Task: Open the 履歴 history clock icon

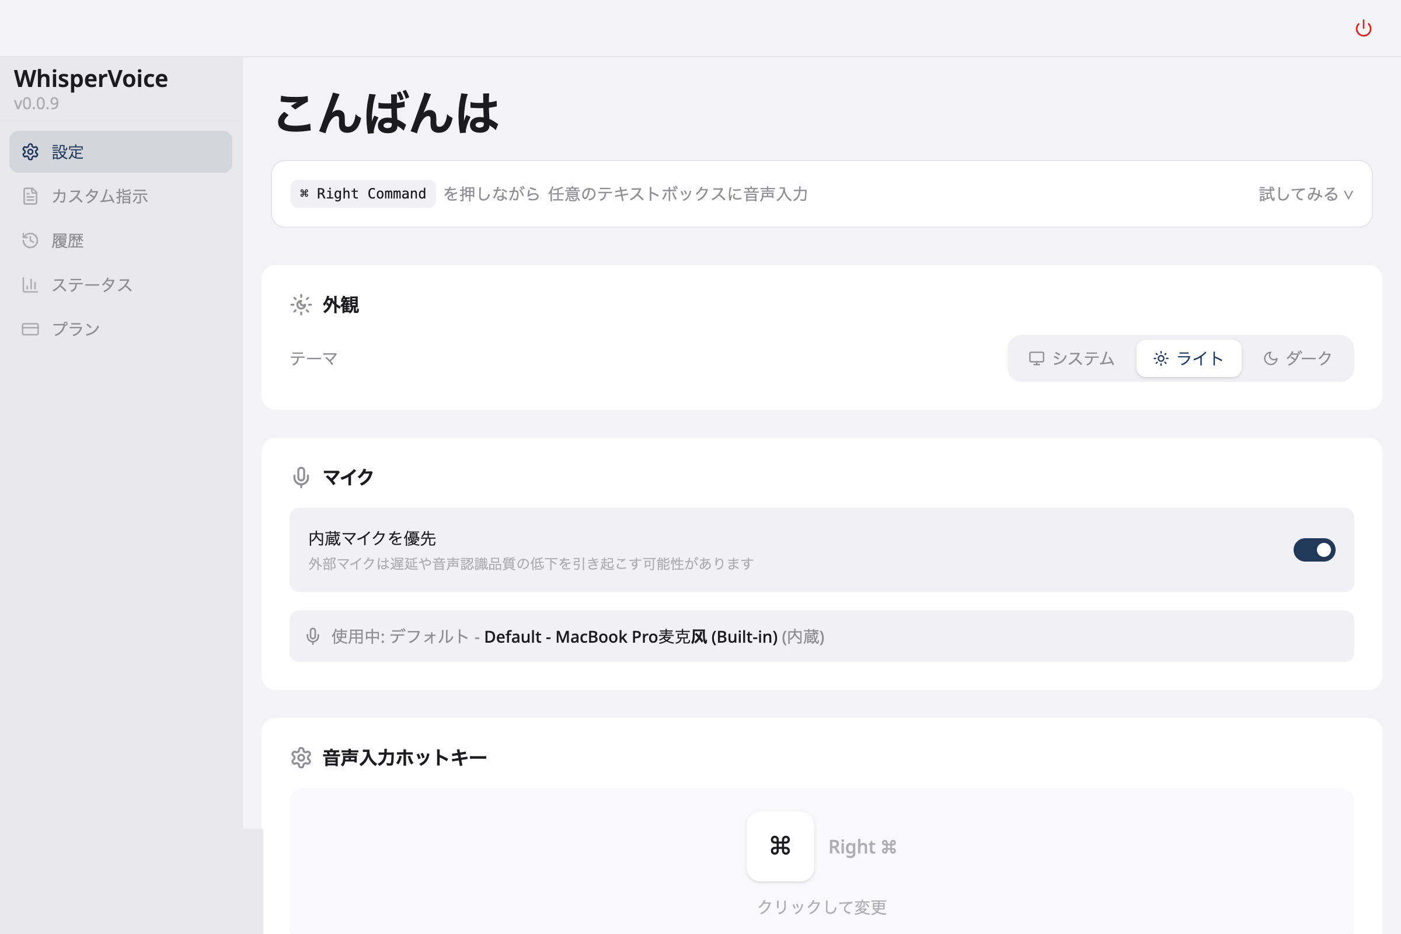Action: 30,240
